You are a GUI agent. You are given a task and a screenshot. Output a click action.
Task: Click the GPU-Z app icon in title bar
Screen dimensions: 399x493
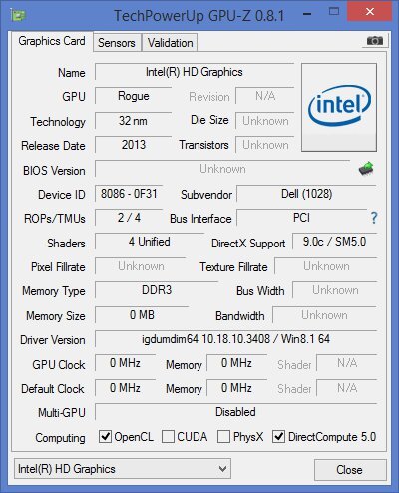18,15
